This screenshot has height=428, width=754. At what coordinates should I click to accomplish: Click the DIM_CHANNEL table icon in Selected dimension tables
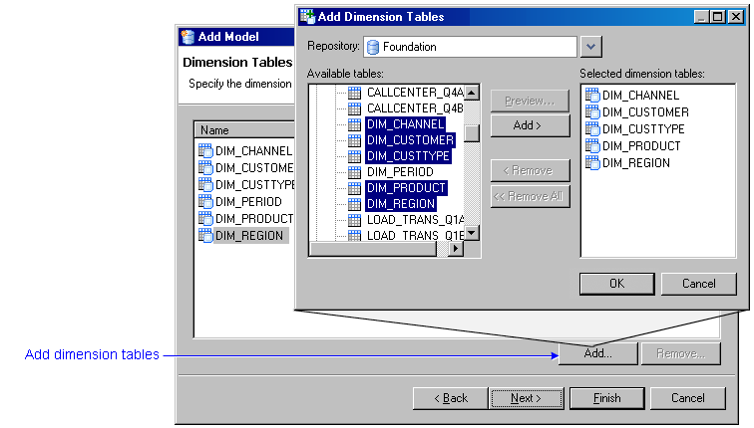point(592,96)
